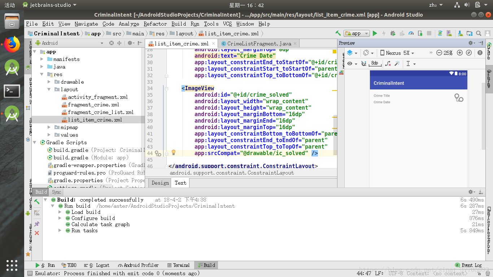The width and height of the screenshot is (493, 277).
Task: Toggle the code folding marker on line 34
Action: [166, 88]
